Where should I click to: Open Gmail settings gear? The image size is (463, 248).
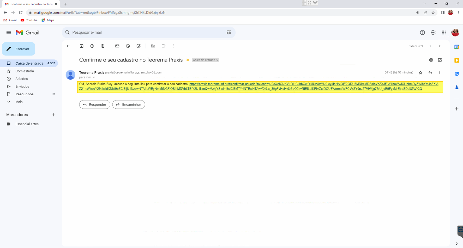(433, 33)
